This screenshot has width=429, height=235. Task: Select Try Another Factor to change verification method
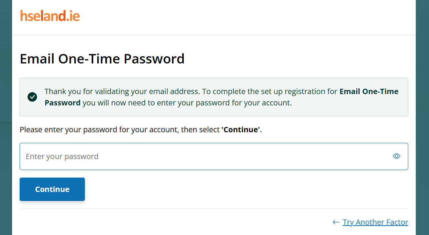375,222
